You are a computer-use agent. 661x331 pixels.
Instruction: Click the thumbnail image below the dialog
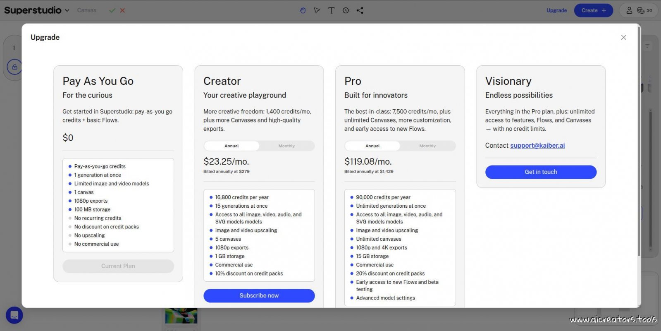[181, 316]
